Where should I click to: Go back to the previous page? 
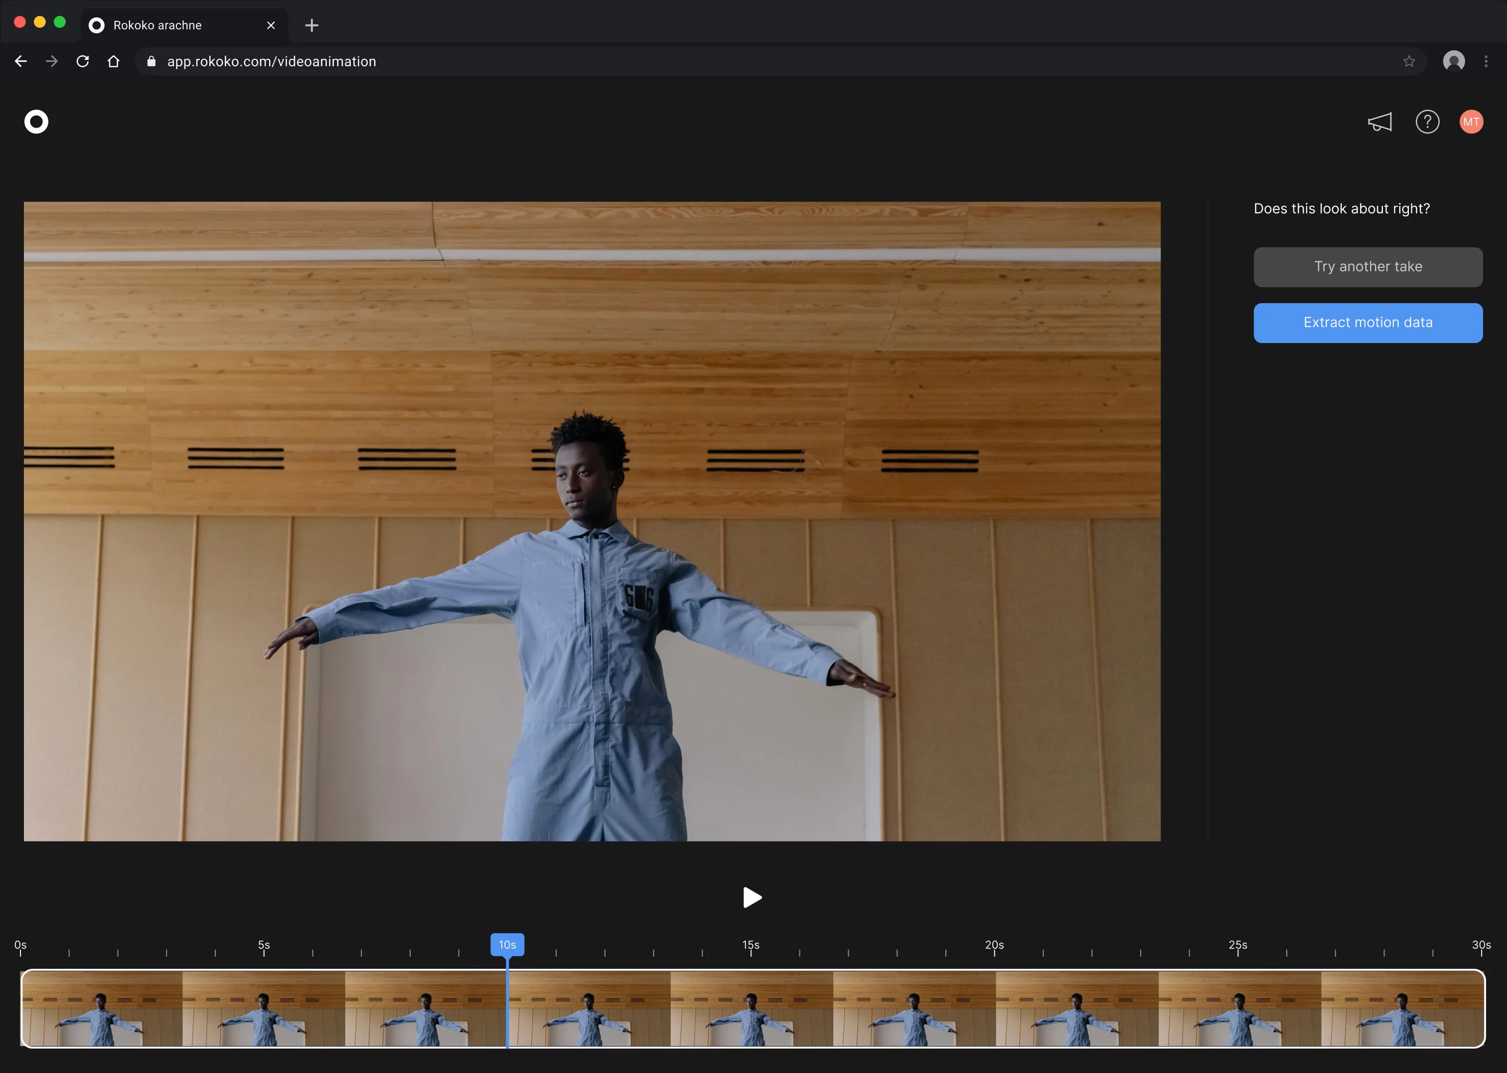tap(20, 61)
